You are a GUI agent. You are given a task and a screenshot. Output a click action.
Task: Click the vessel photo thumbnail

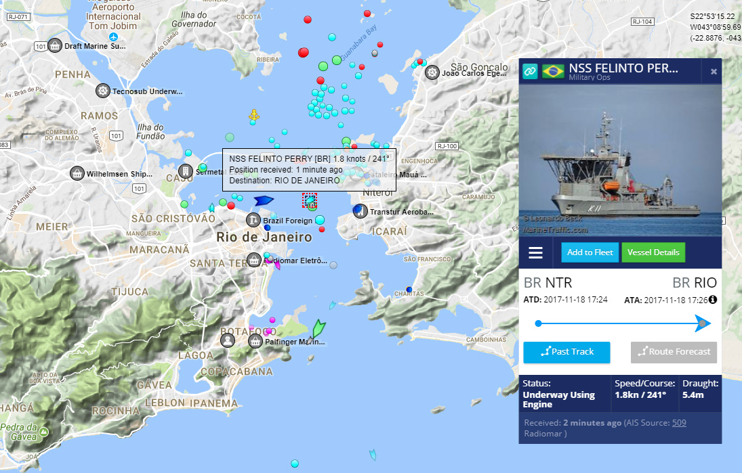click(621, 160)
